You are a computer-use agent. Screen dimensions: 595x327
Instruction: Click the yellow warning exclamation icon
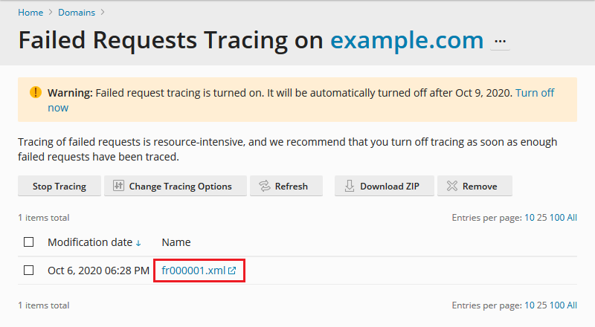click(36, 92)
